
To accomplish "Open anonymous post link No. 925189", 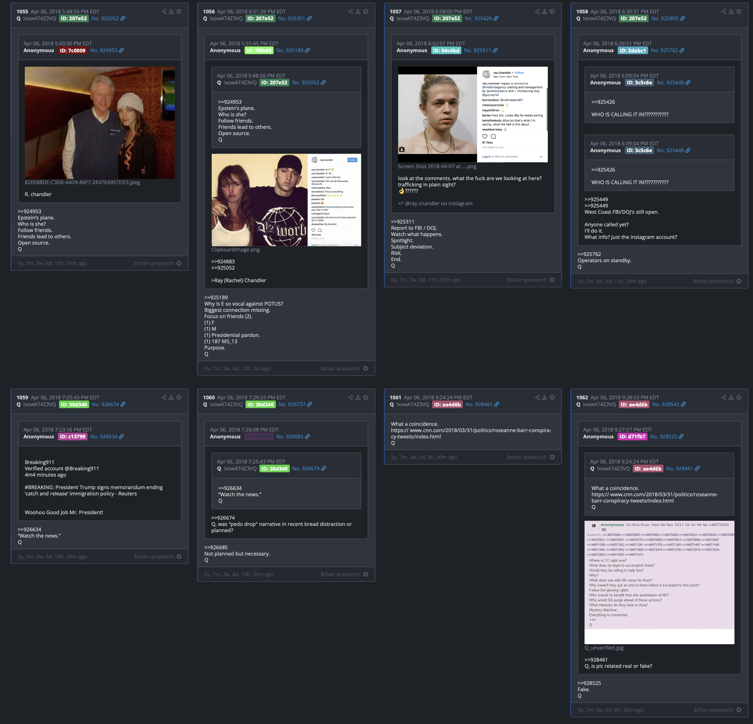I will (x=290, y=50).
